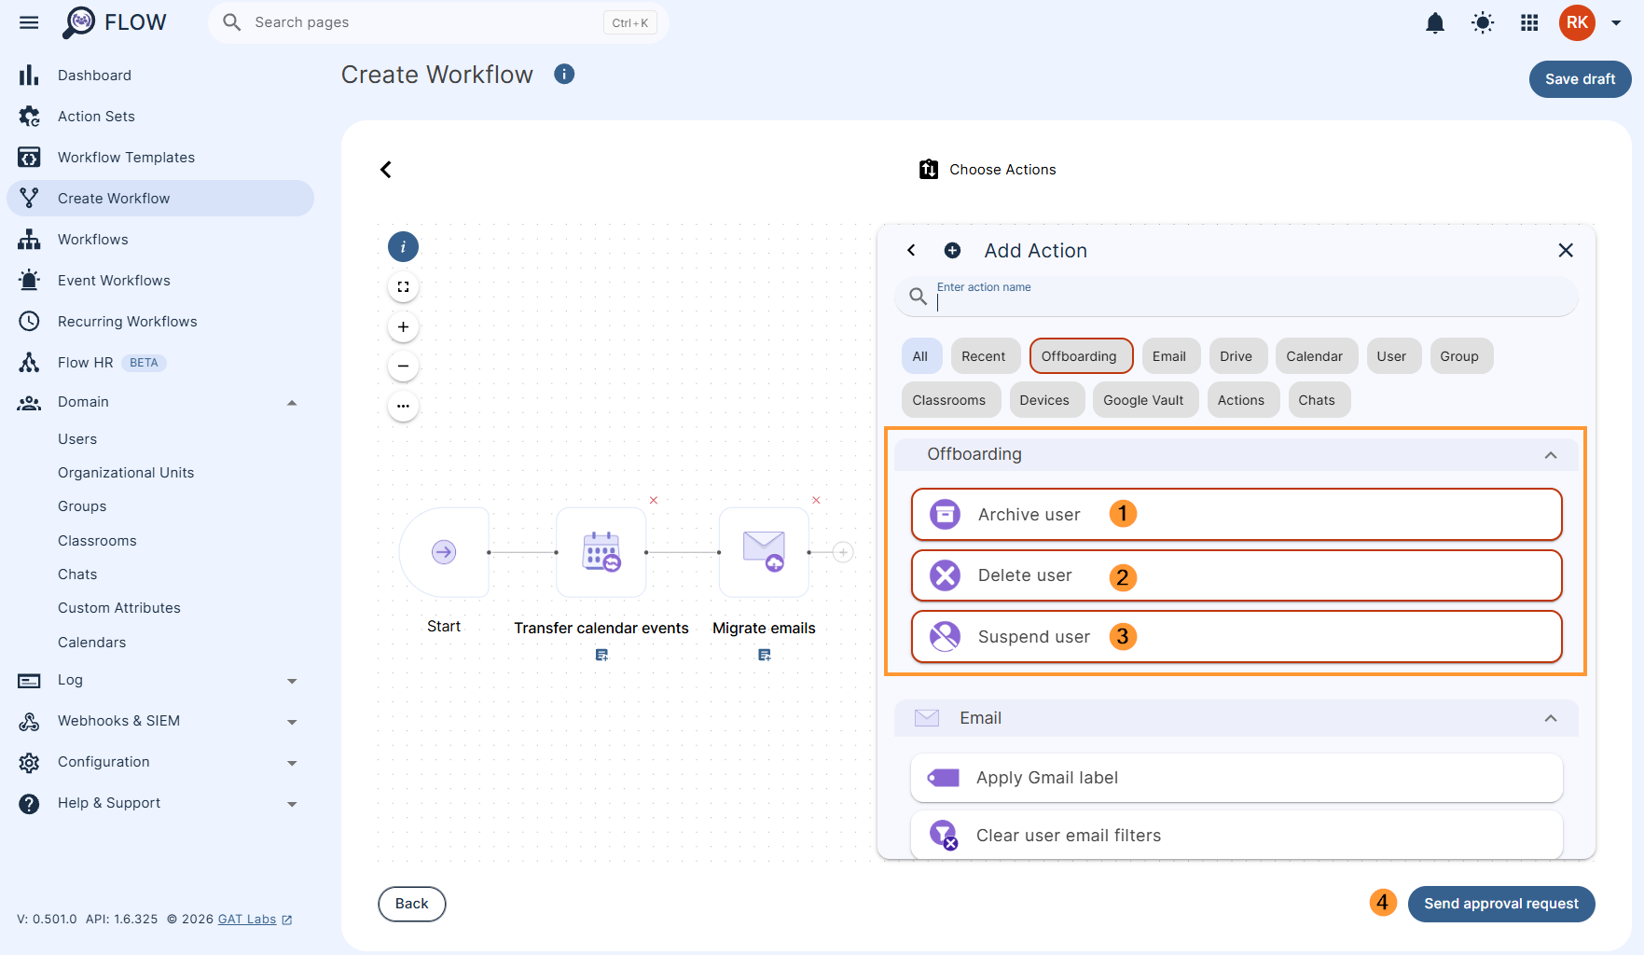Select the Actions filter chip
Screen dimensions: 1644x955
point(1241,400)
